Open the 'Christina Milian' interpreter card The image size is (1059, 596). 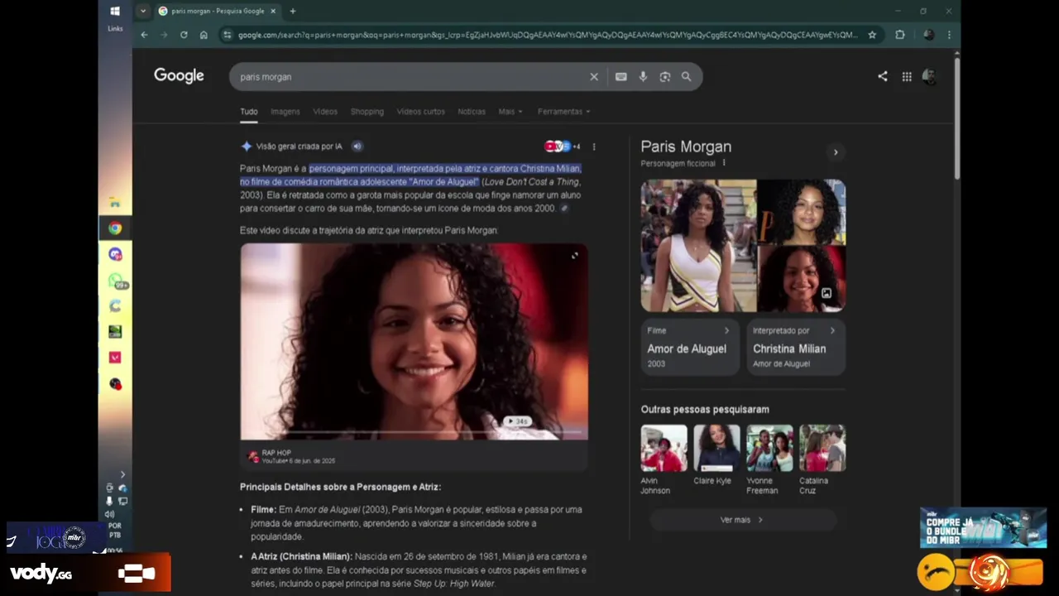(796, 348)
